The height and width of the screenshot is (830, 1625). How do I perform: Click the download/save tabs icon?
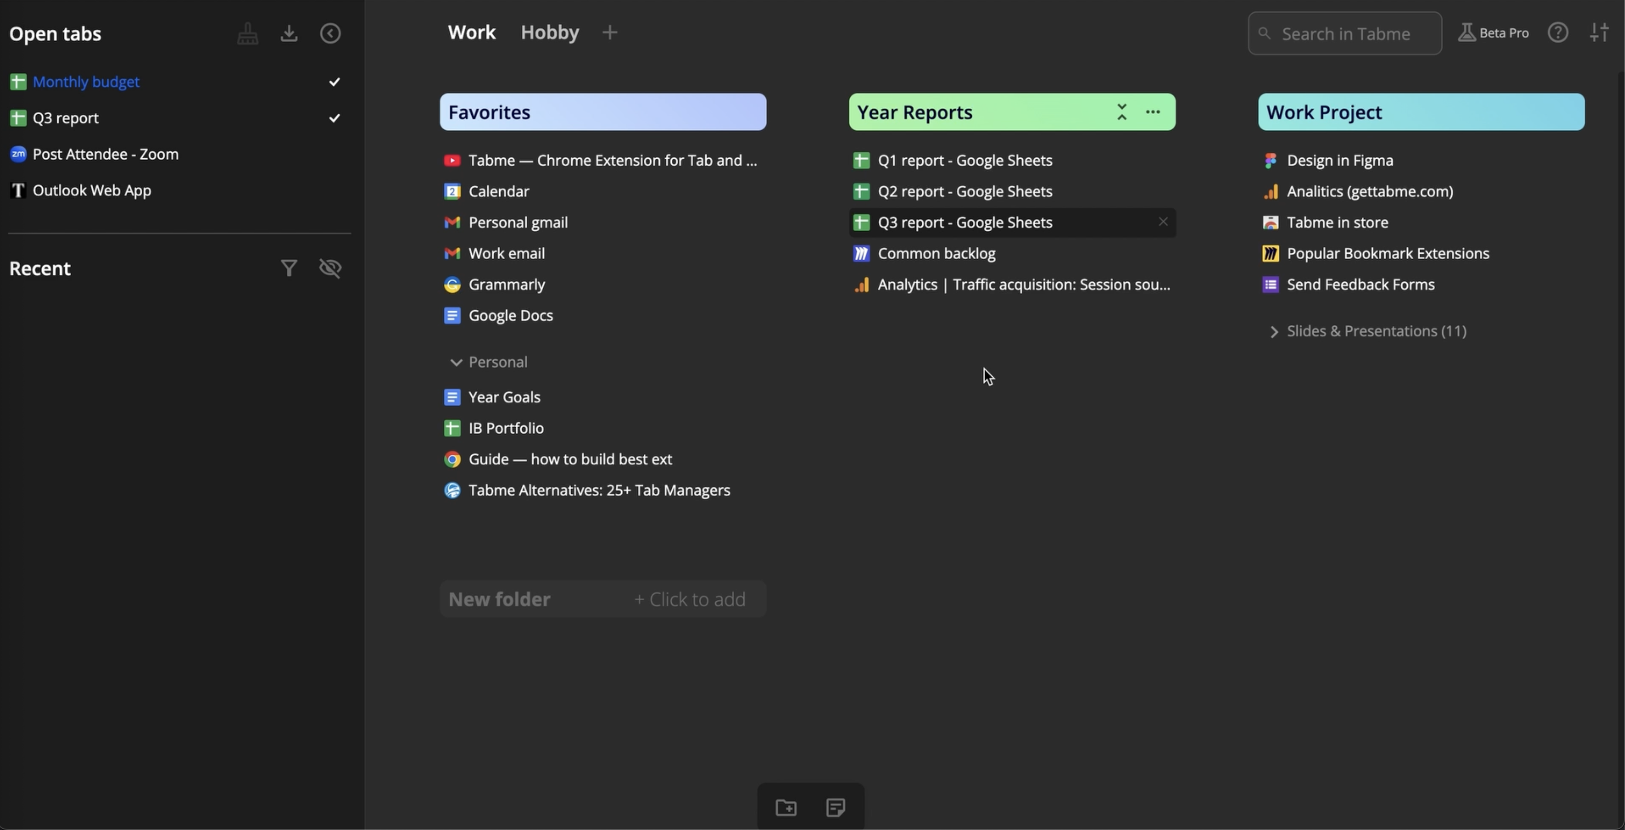[289, 33]
